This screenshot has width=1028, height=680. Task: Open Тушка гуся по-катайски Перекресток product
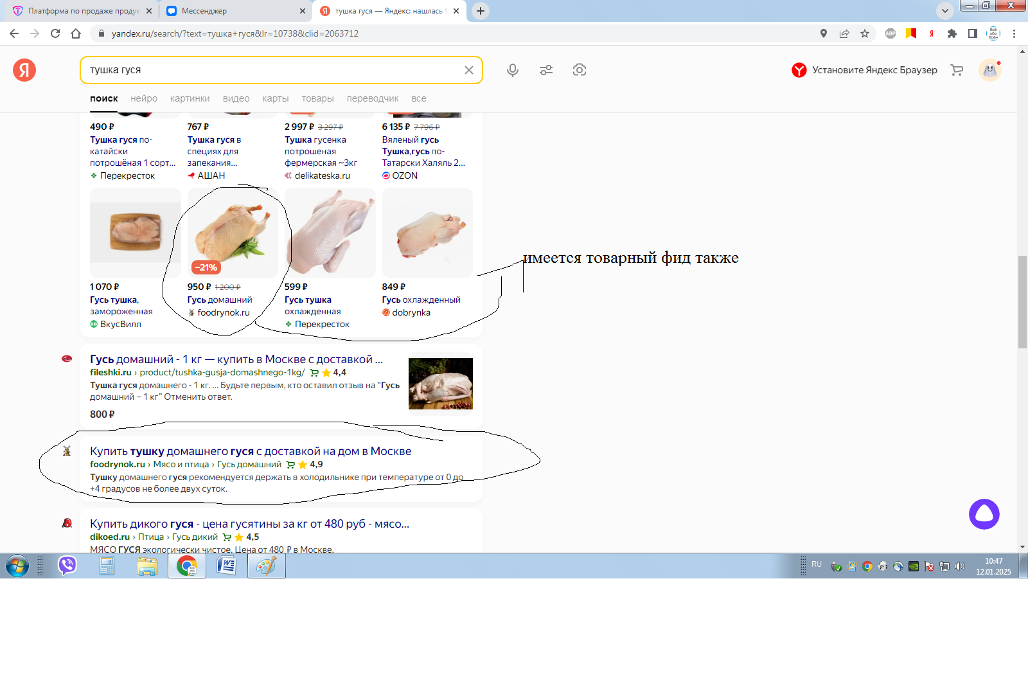133,151
